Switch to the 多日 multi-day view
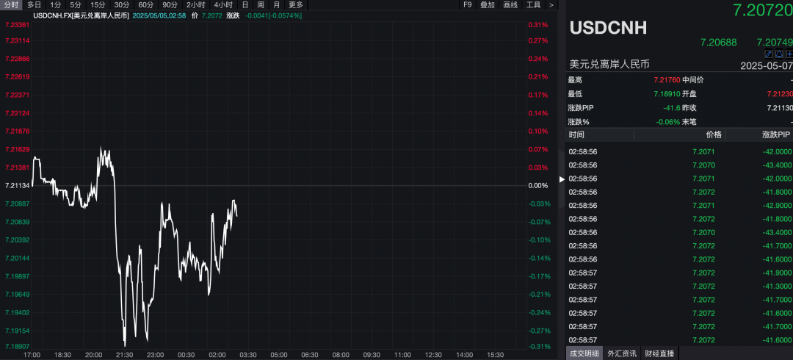 (34, 4)
